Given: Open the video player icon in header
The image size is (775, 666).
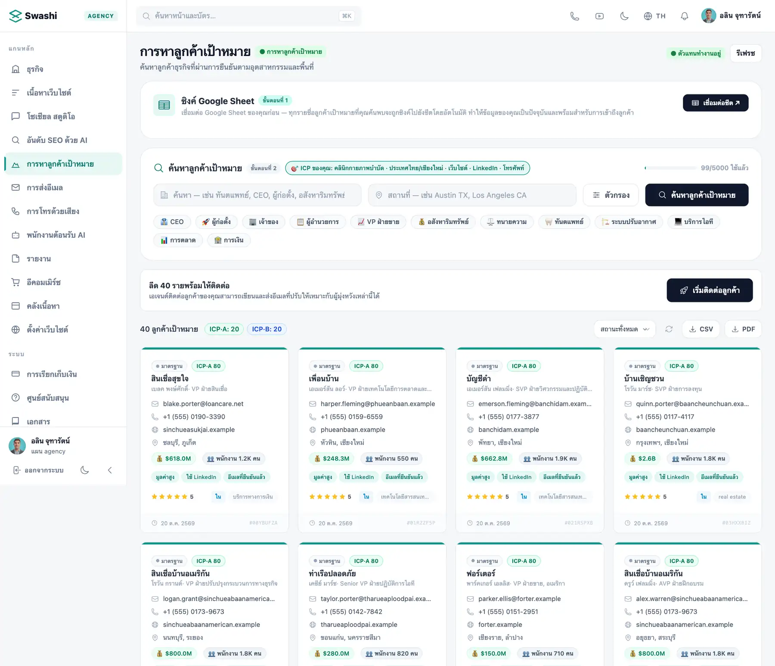Looking at the screenshot, I should tap(599, 16).
